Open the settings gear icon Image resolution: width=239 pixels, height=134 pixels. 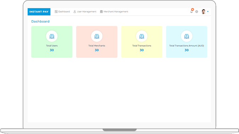pyautogui.click(x=197, y=12)
